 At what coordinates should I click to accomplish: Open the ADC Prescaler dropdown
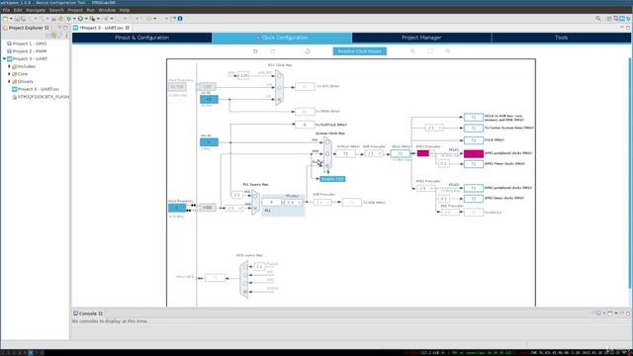pos(450,213)
